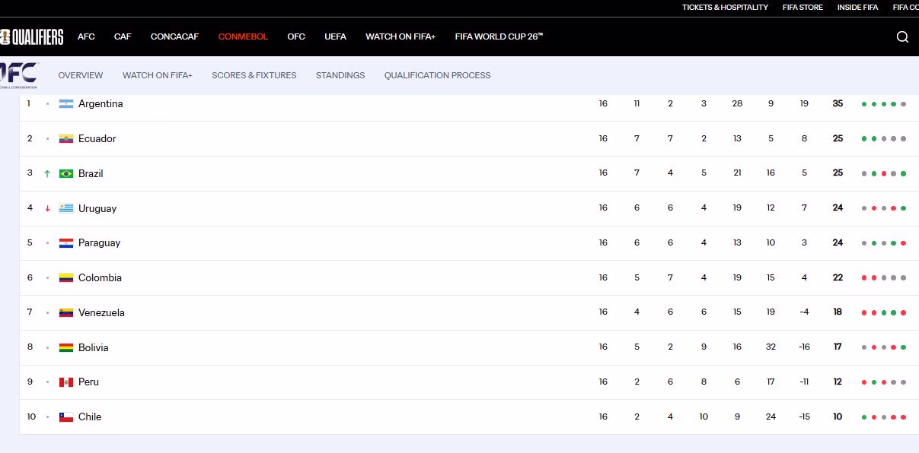The width and height of the screenshot is (919, 453).
Task: Open the search magnifier icon
Action: (902, 37)
